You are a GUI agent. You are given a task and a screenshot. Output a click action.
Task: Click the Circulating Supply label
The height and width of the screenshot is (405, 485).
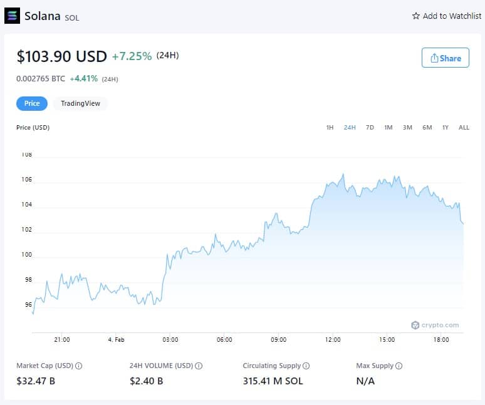(x=272, y=366)
